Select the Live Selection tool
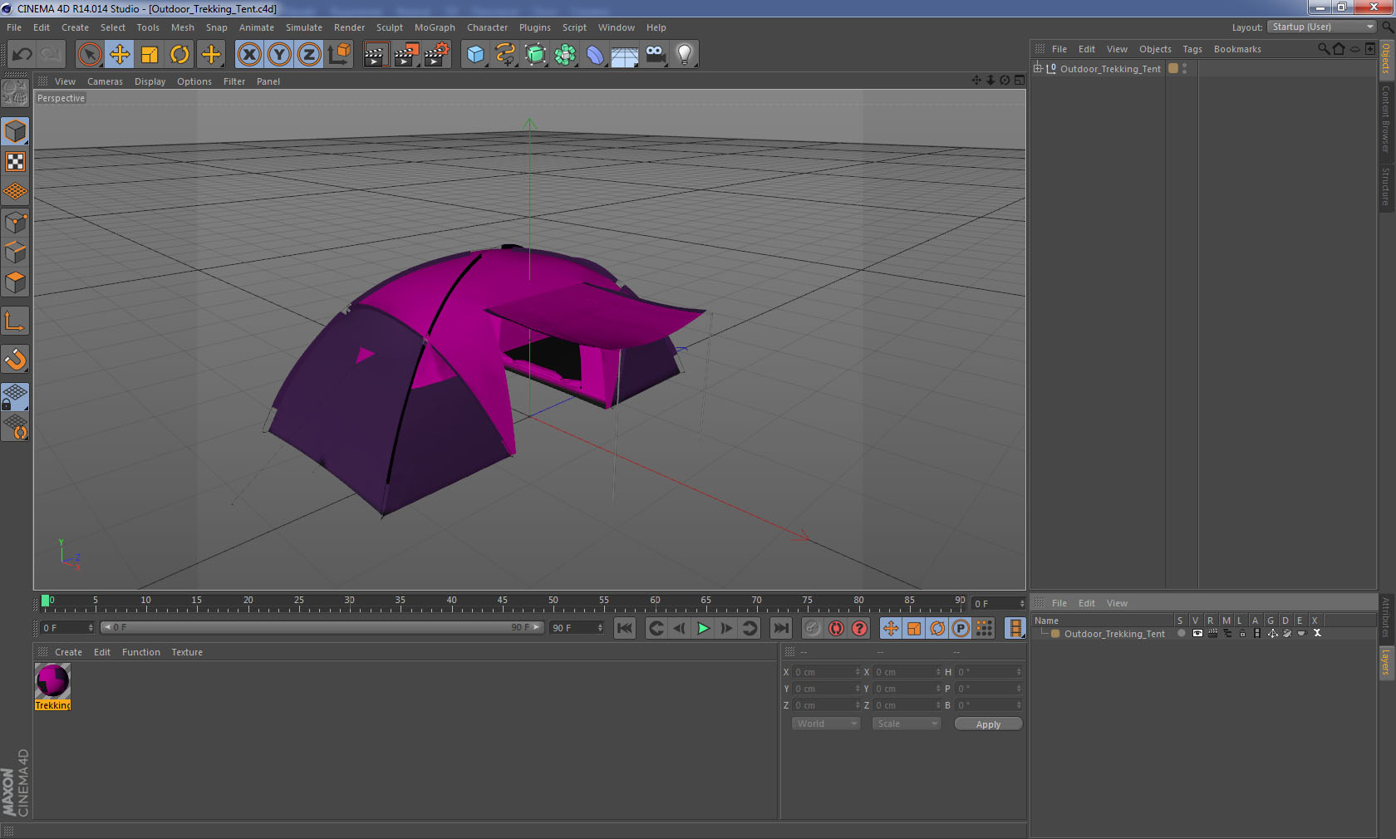Viewport: 1396px width, 839px height. 90,55
